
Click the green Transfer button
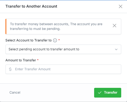pos(108,93)
